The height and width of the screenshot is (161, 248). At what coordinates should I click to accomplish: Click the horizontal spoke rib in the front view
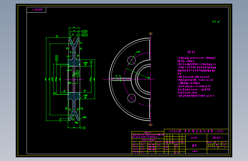point(121,79)
